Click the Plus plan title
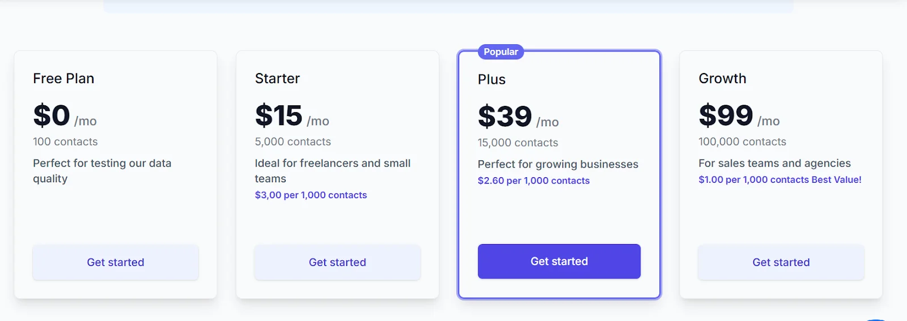907x321 pixels. pyautogui.click(x=491, y=80)
